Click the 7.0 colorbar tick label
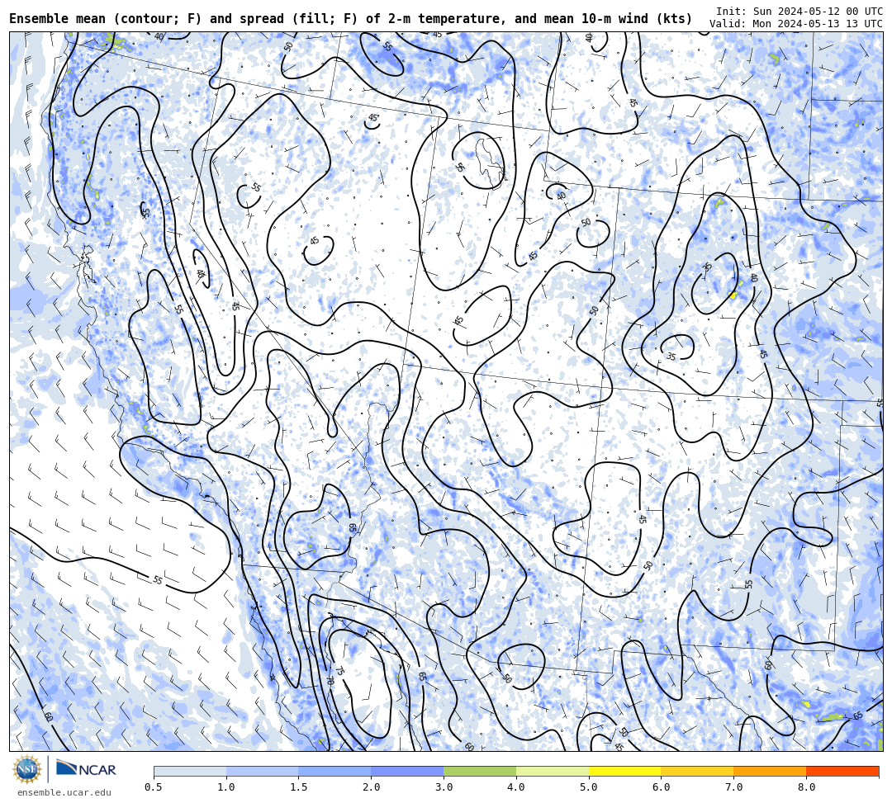 coord(734,787)
